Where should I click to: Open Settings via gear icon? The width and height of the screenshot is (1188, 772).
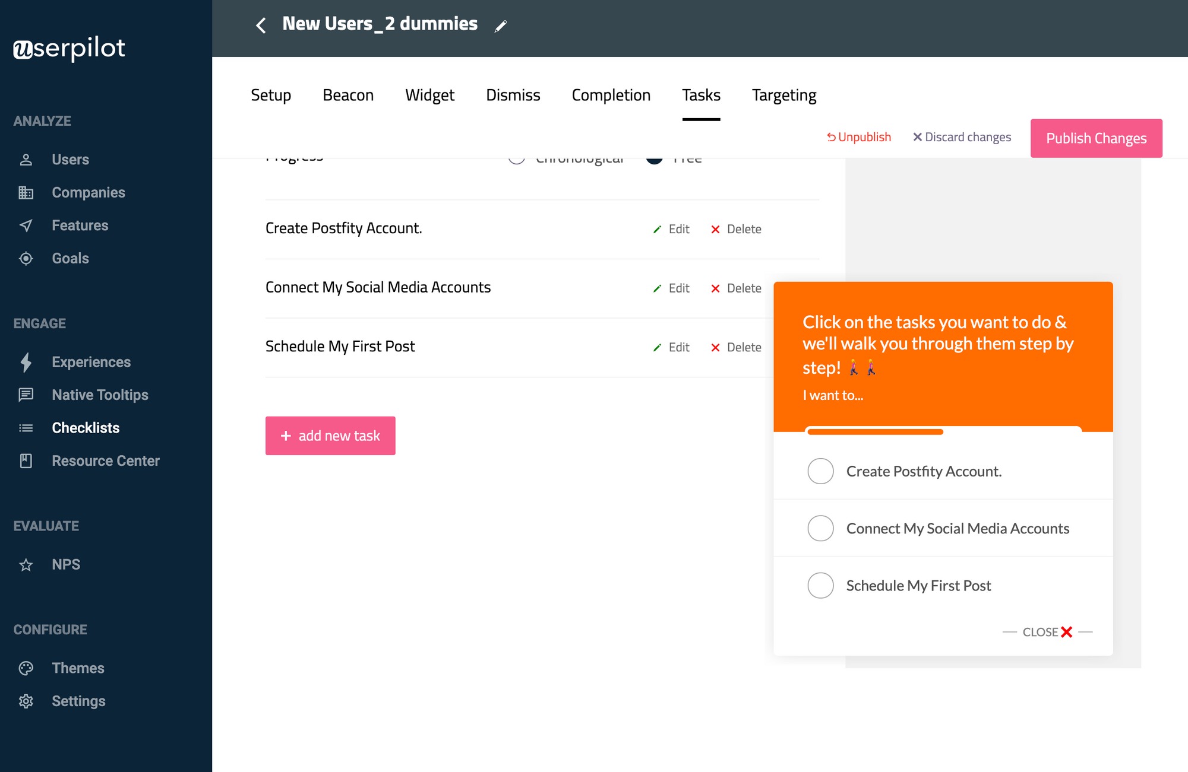(x=26, y=701)
